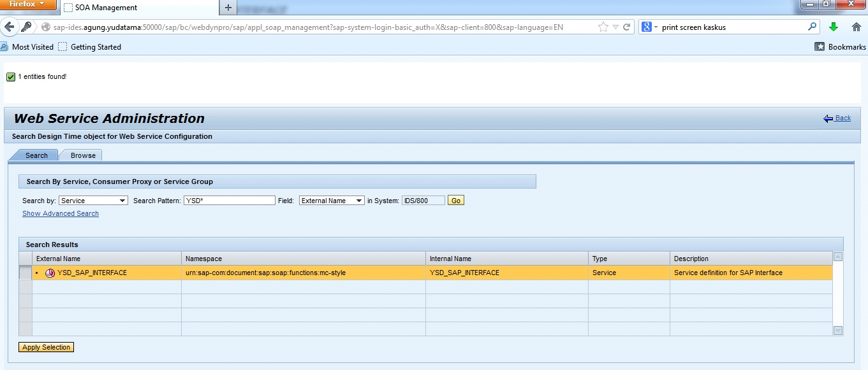The width and height of the screenshot is (868, 370).
Task: Click the table select-all corner cell
Action: 26,259
